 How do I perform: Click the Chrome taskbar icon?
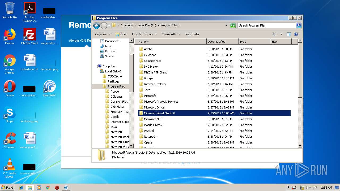pos(48,188)
